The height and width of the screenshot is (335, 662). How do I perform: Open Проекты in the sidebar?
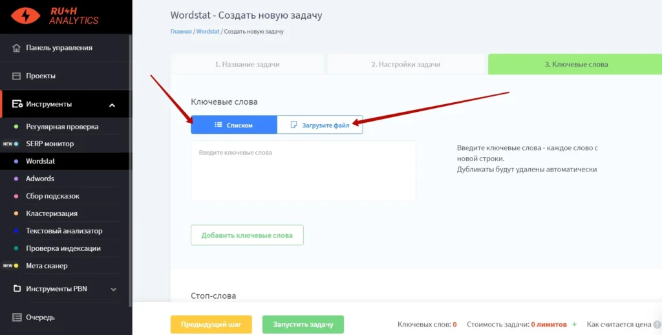pyautogui.click(x=41, y=76)
